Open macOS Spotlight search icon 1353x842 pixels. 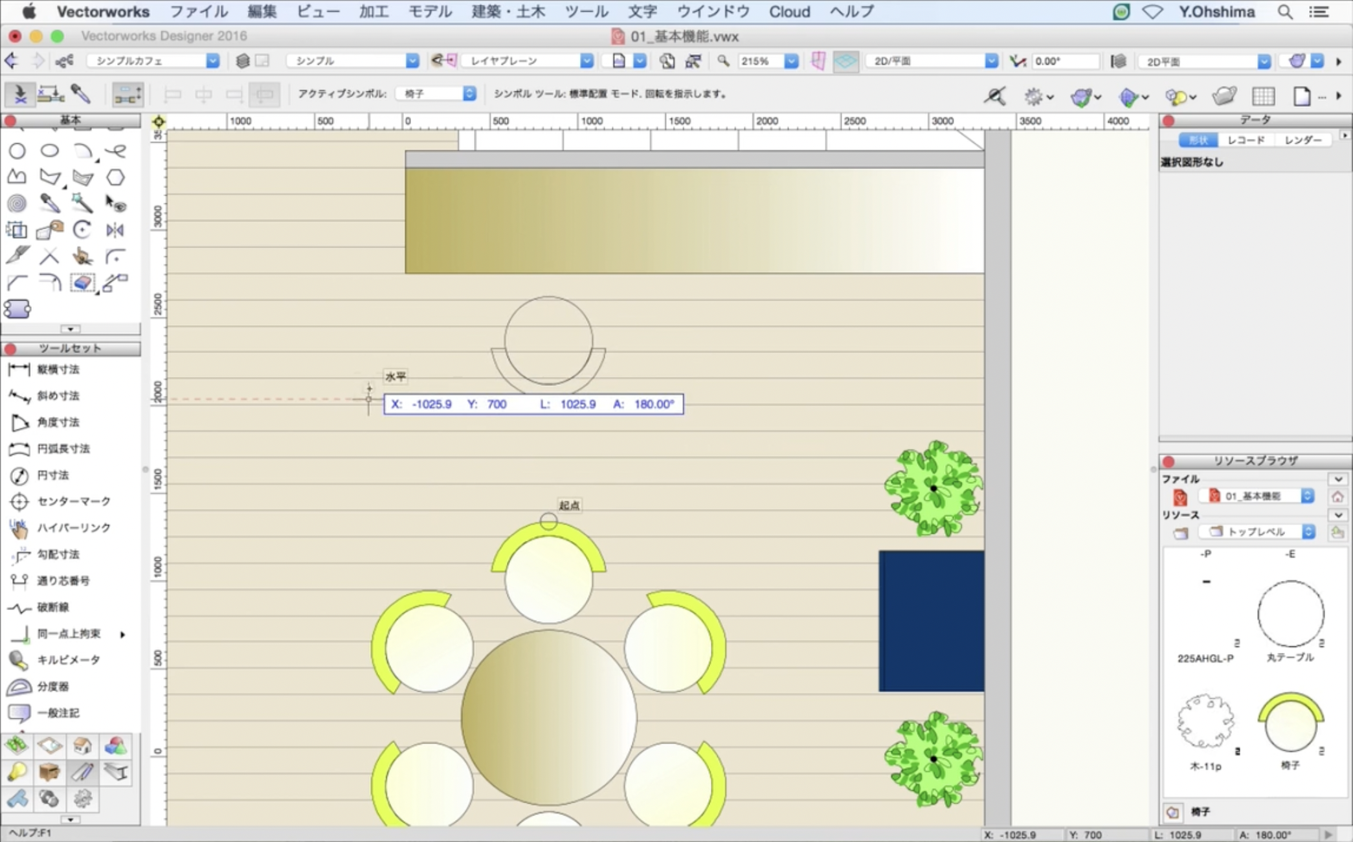[x=1285, y=12]
